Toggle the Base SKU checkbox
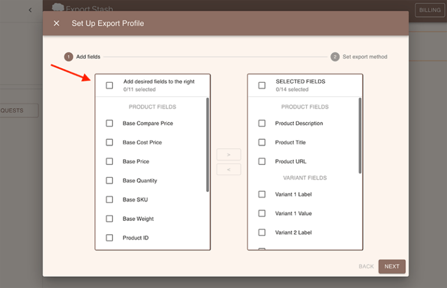 (109, 199)
